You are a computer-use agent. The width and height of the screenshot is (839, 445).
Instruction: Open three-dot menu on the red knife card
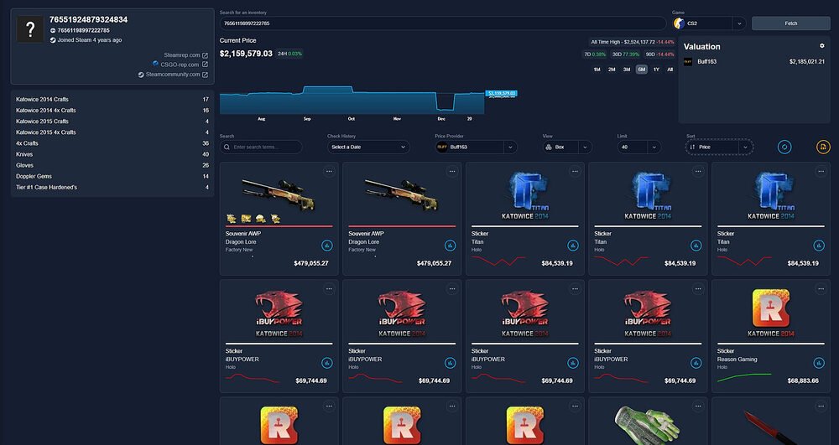click(821, 406)
